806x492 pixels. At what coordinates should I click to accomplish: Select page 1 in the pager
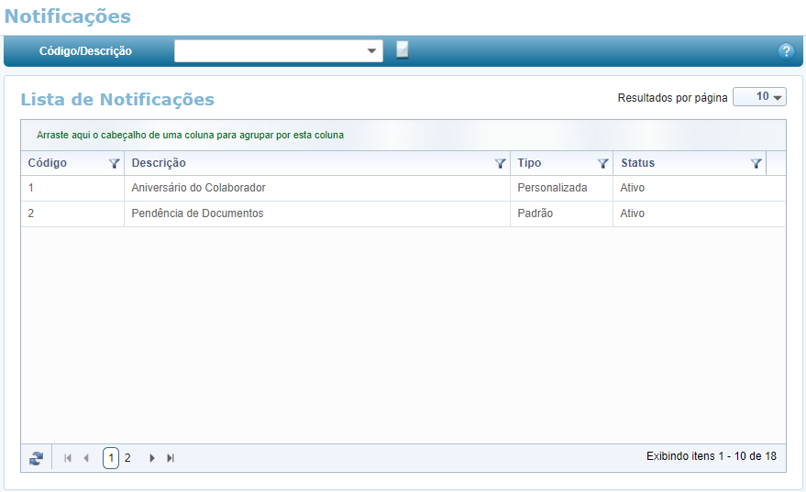[x=111, y=458]
